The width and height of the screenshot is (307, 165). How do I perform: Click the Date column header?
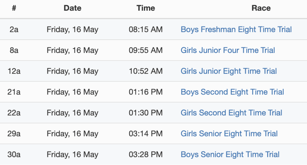pyautogui.click(x=73, y=8)
